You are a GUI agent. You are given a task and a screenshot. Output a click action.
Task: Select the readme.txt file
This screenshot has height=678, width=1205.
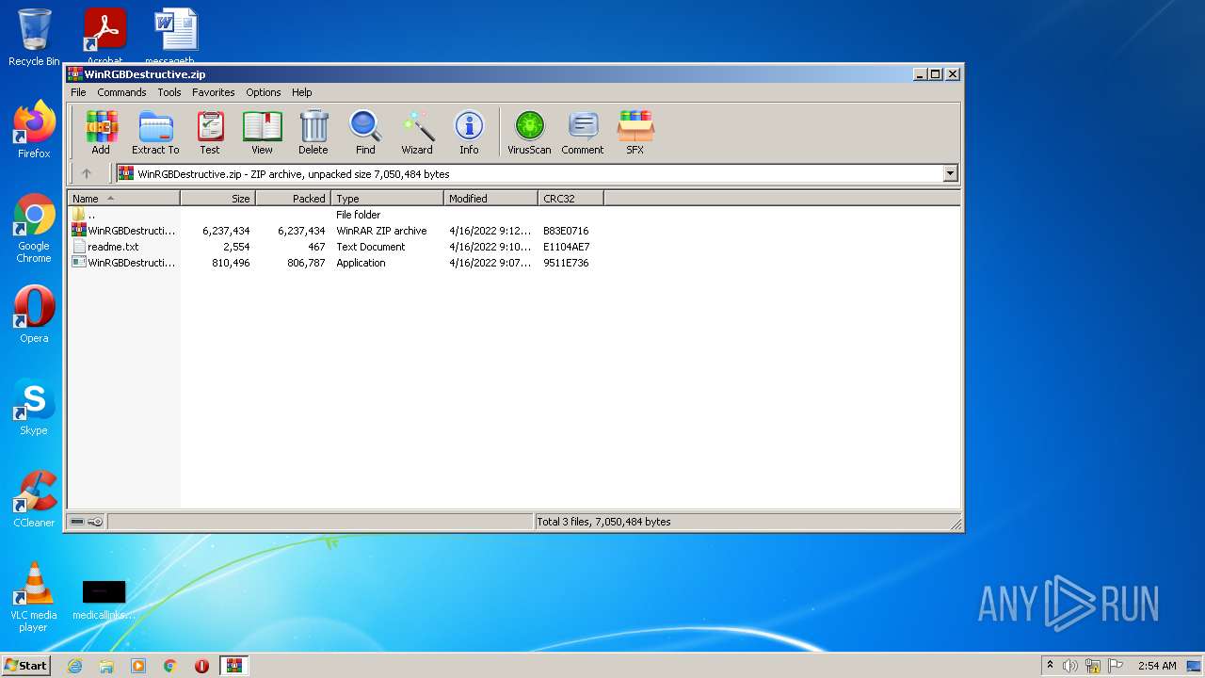(x=335, y=247)
